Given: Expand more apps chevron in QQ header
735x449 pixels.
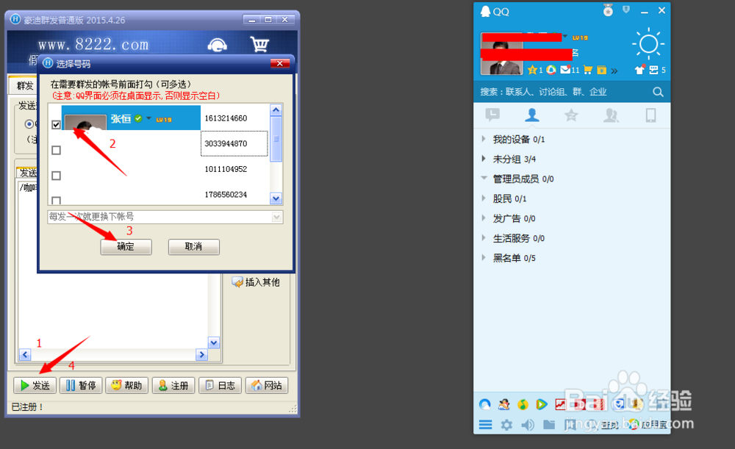Looking at the screenshot, I should (614, 71).
